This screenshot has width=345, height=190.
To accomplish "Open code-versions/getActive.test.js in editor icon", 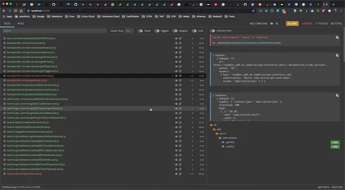I will (x=180, y=57).
